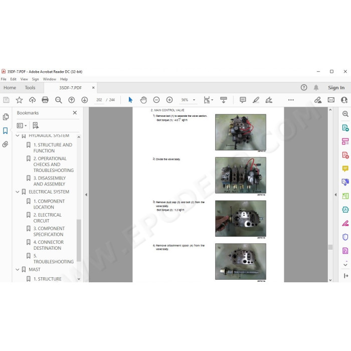Zoom out with the minus icon
Image resolution: width=351 pixels, height=351 pixels.
(156, 100)
